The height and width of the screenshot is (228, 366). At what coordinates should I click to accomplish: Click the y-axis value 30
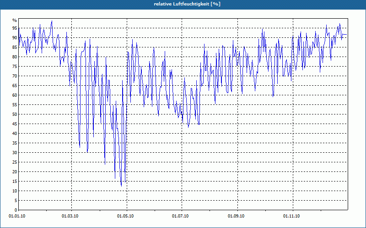coord(15,153)
